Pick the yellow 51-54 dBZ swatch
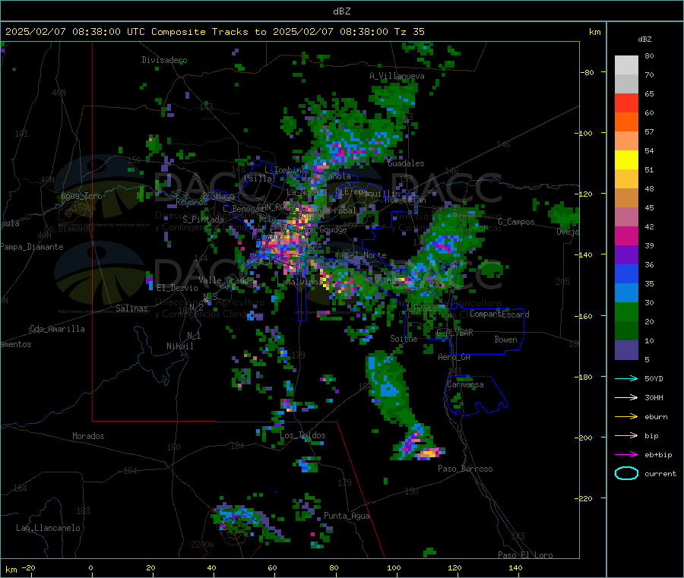684x578 pixels. [626, 160]
